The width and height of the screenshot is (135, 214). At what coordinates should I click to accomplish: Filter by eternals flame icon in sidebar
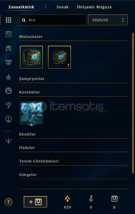point(8,77)
